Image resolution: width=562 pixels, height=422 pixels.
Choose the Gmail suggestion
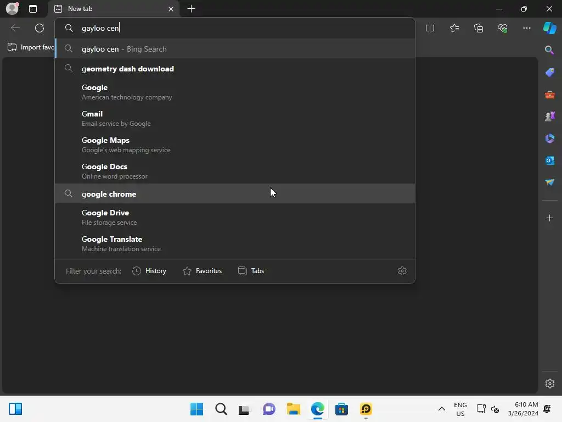(x=235, y=119)
